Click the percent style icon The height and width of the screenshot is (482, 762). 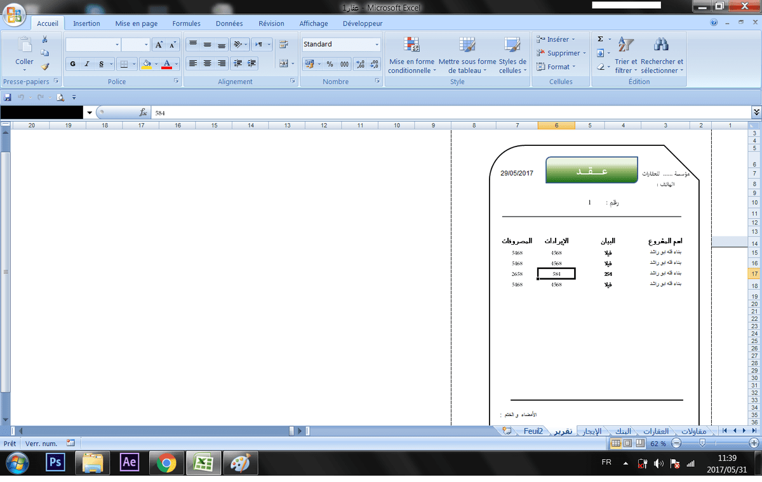click(x=330, y=64)
